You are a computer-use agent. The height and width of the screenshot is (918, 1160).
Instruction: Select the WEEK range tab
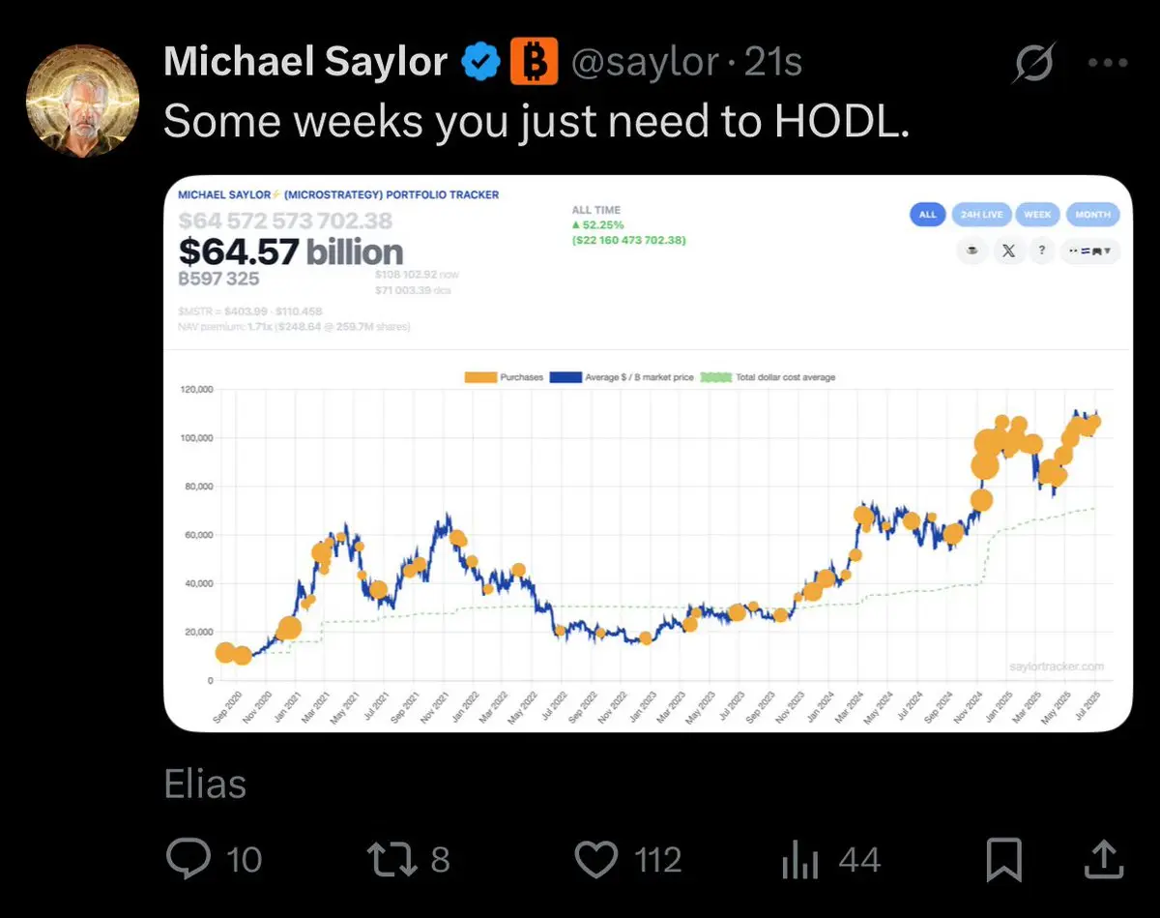coord(1037,214)
